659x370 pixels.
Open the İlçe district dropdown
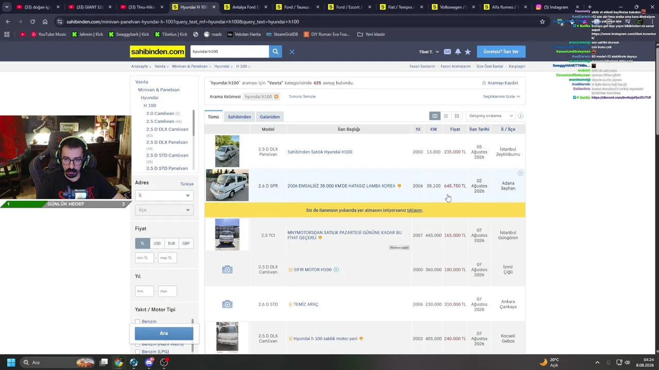pos(164,210)
